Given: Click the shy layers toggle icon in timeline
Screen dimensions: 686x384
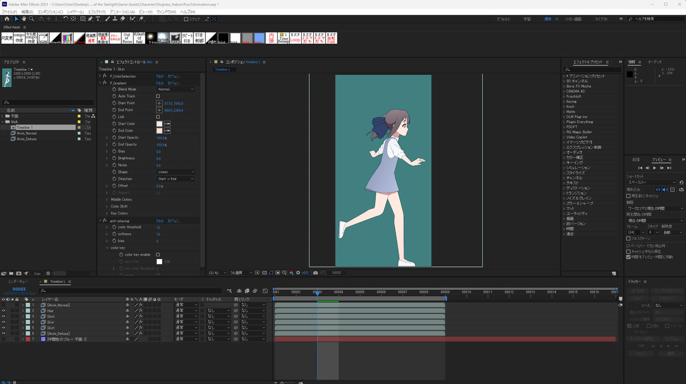Looking at the screenshot, I should (x=239, y=291).
